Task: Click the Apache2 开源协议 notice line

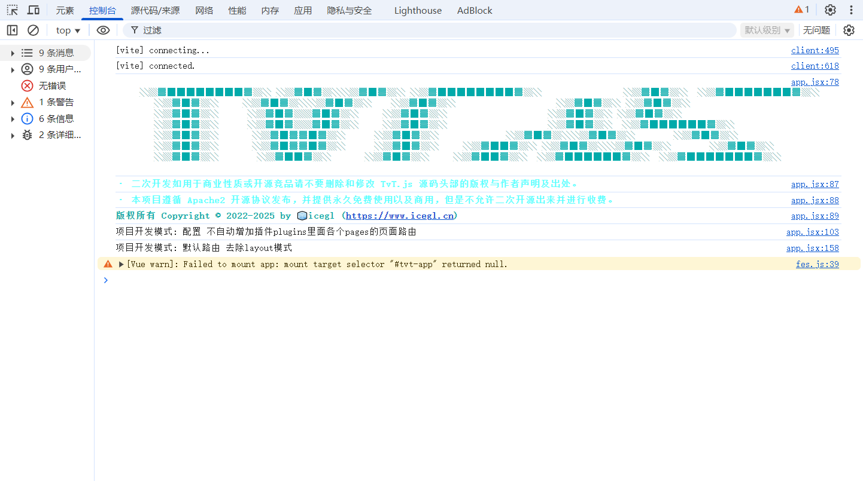Action: coord(366,200)
